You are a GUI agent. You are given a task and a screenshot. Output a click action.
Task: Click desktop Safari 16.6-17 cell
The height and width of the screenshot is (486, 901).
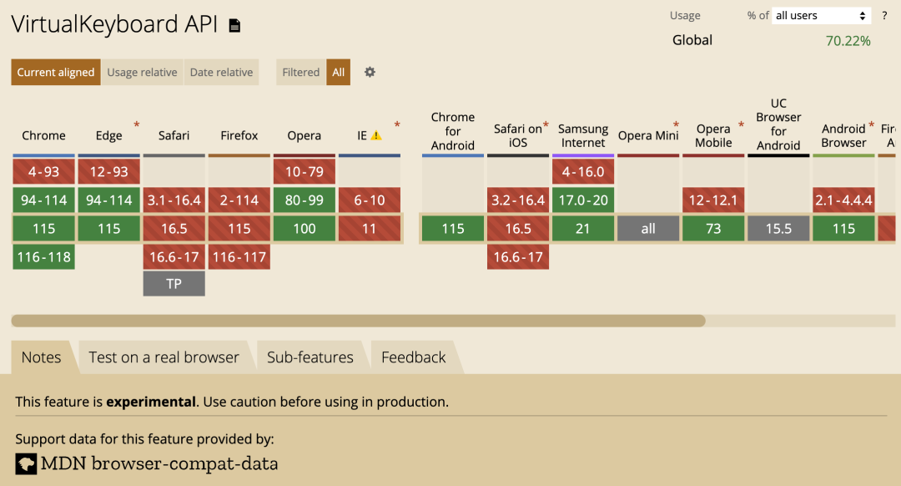click(174, 256)
